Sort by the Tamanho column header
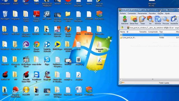The height and width of the screenshot is (101, 179). 143,32
